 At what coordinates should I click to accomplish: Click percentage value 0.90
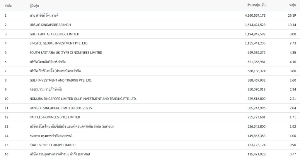293,145
